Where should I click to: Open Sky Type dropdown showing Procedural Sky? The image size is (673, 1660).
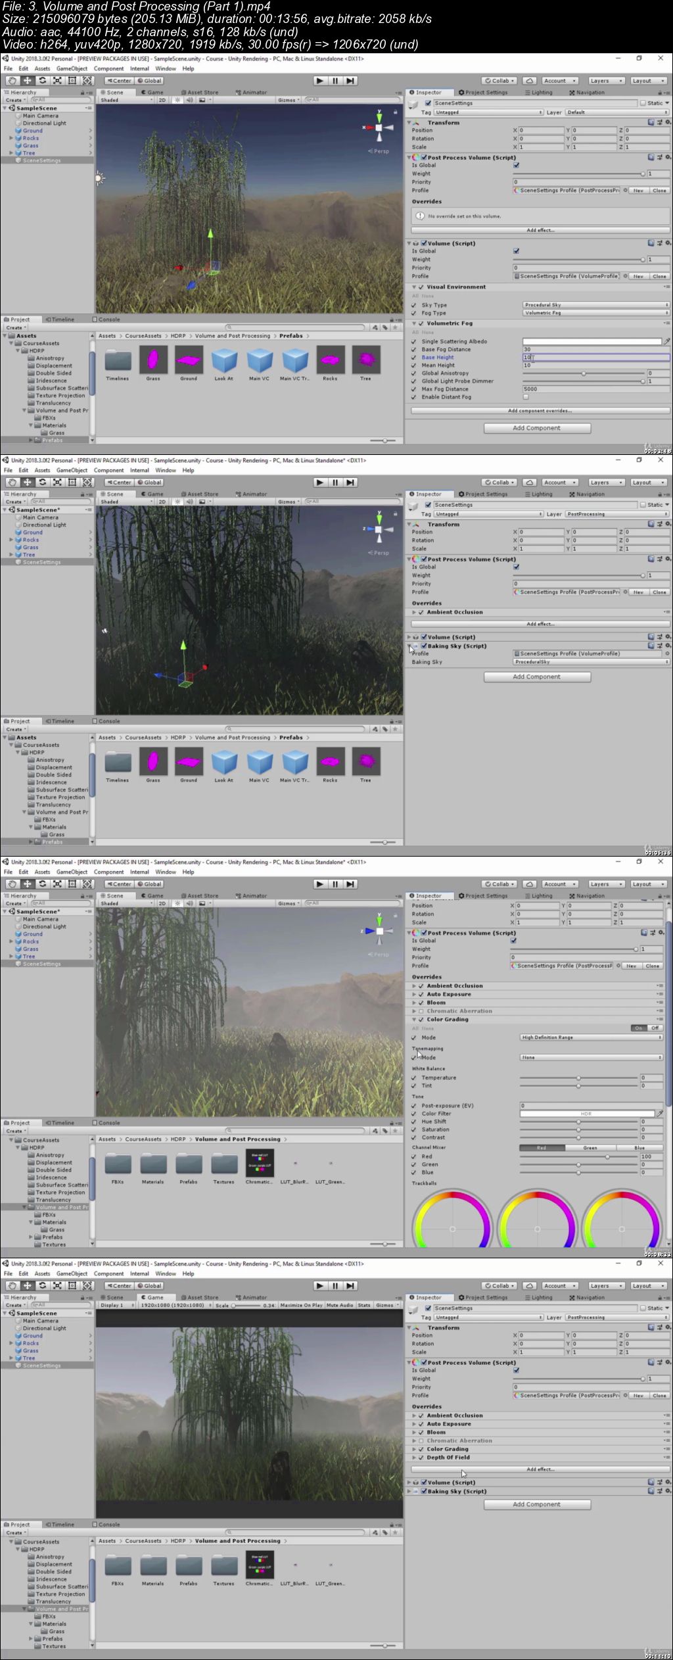point(596,305)
